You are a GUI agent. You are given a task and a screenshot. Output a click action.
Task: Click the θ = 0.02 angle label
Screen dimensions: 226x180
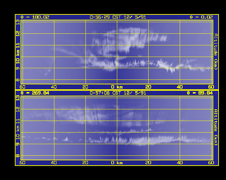(201, 17)
